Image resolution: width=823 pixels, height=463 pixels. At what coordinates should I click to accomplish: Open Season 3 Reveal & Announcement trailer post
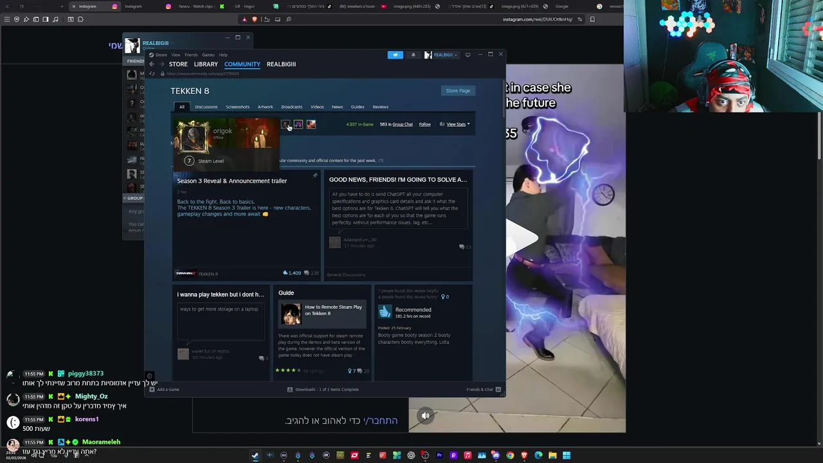(x=231, y=181)
